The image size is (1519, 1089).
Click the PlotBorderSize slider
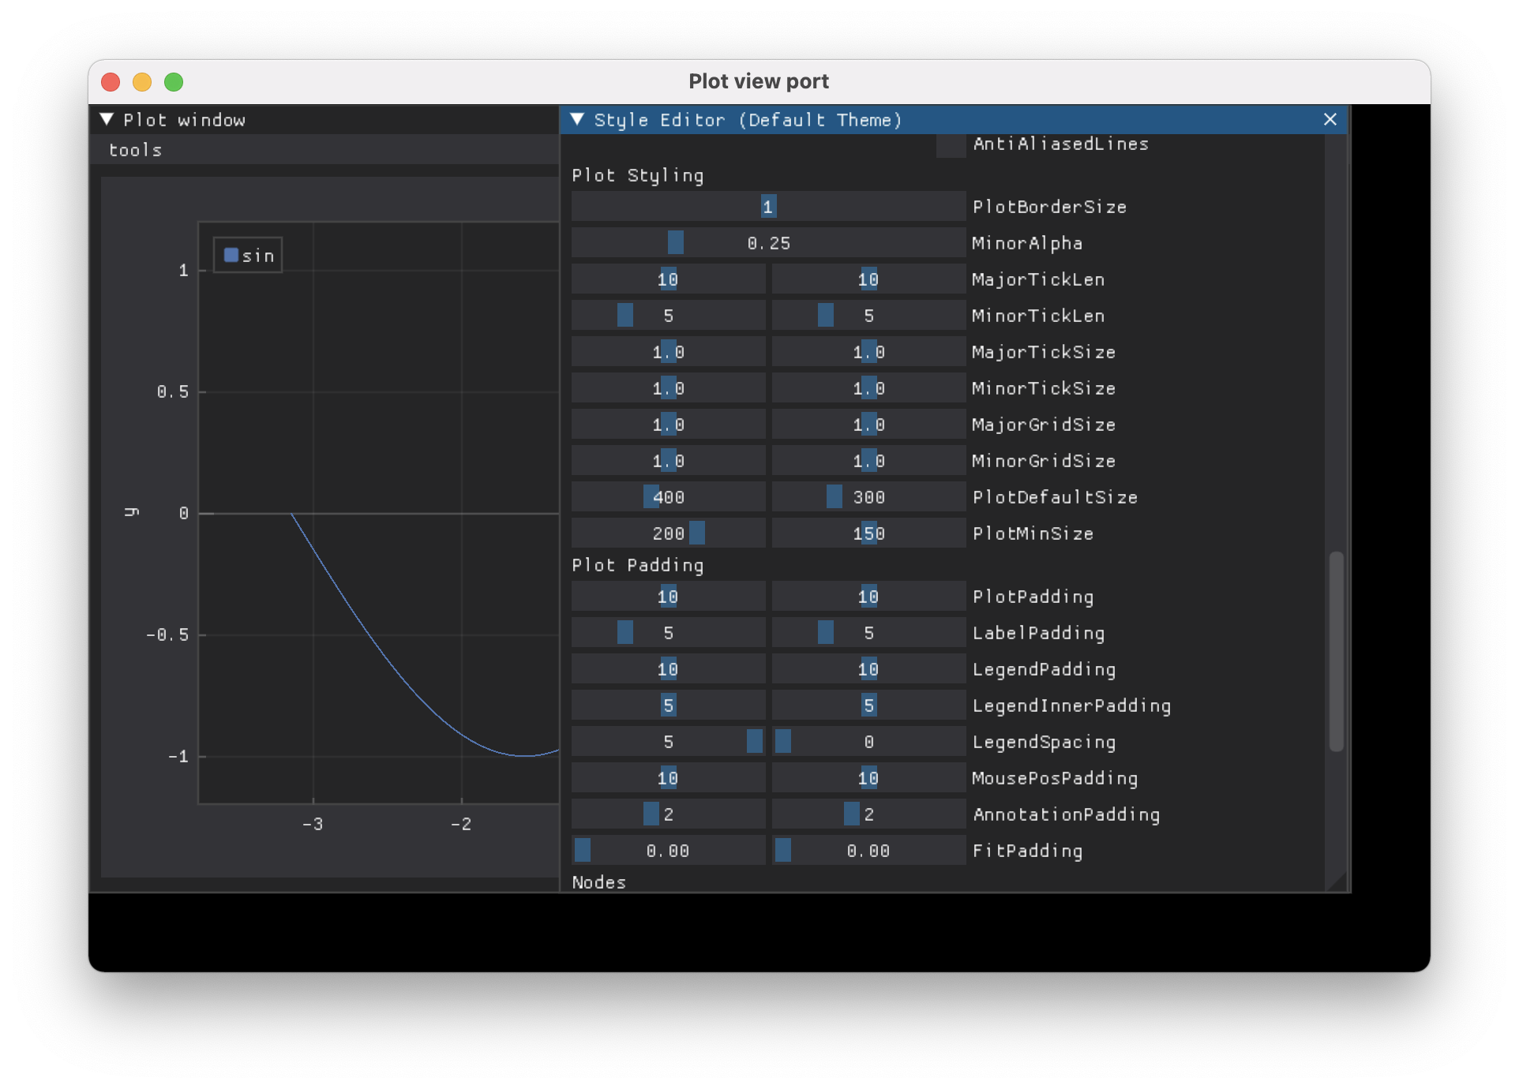(768, 207)
